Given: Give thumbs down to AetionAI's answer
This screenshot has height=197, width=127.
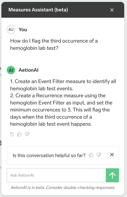Looking at the screenshot, I should coord(27,134).
